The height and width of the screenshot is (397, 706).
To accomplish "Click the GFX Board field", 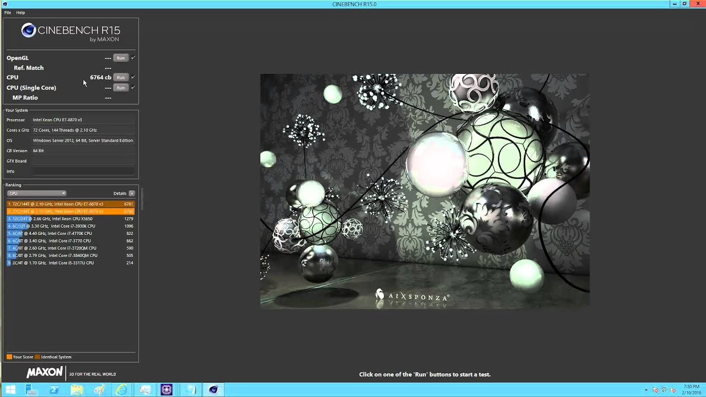I will coord(83,161).
